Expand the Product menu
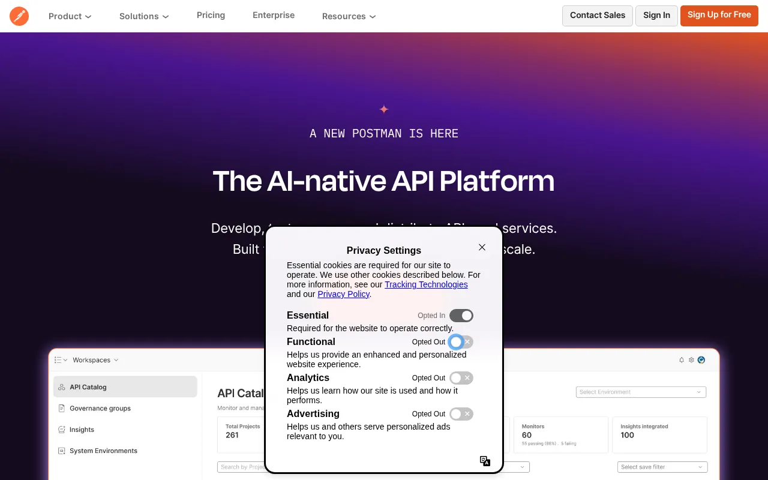The image size is (768, 480). pyautogui.click(x=70, y=16)
